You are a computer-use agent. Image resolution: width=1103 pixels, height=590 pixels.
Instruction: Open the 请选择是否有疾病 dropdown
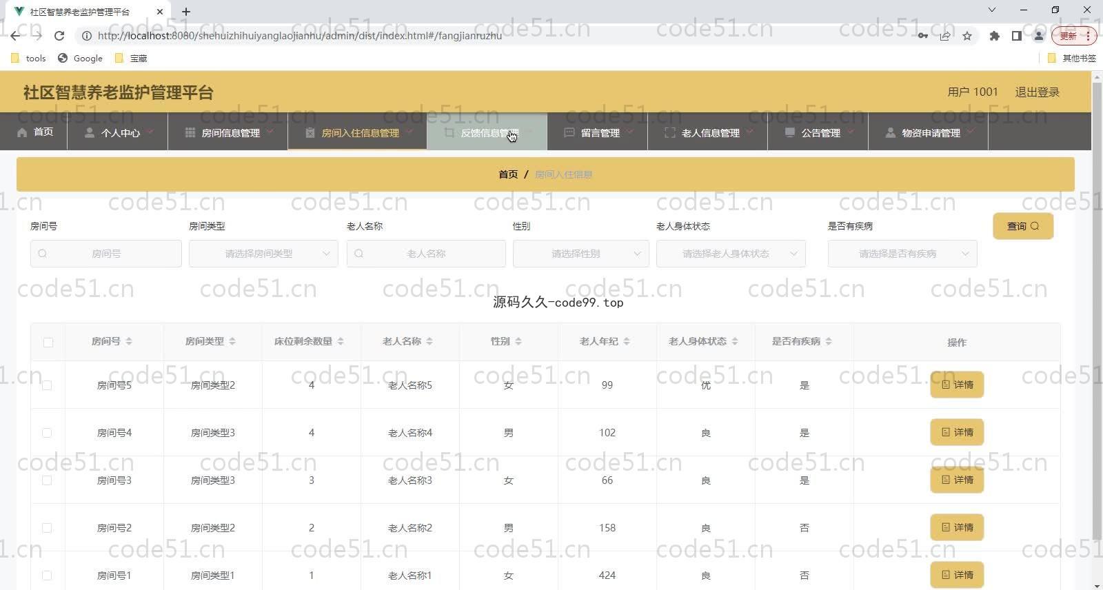[902, 254]
